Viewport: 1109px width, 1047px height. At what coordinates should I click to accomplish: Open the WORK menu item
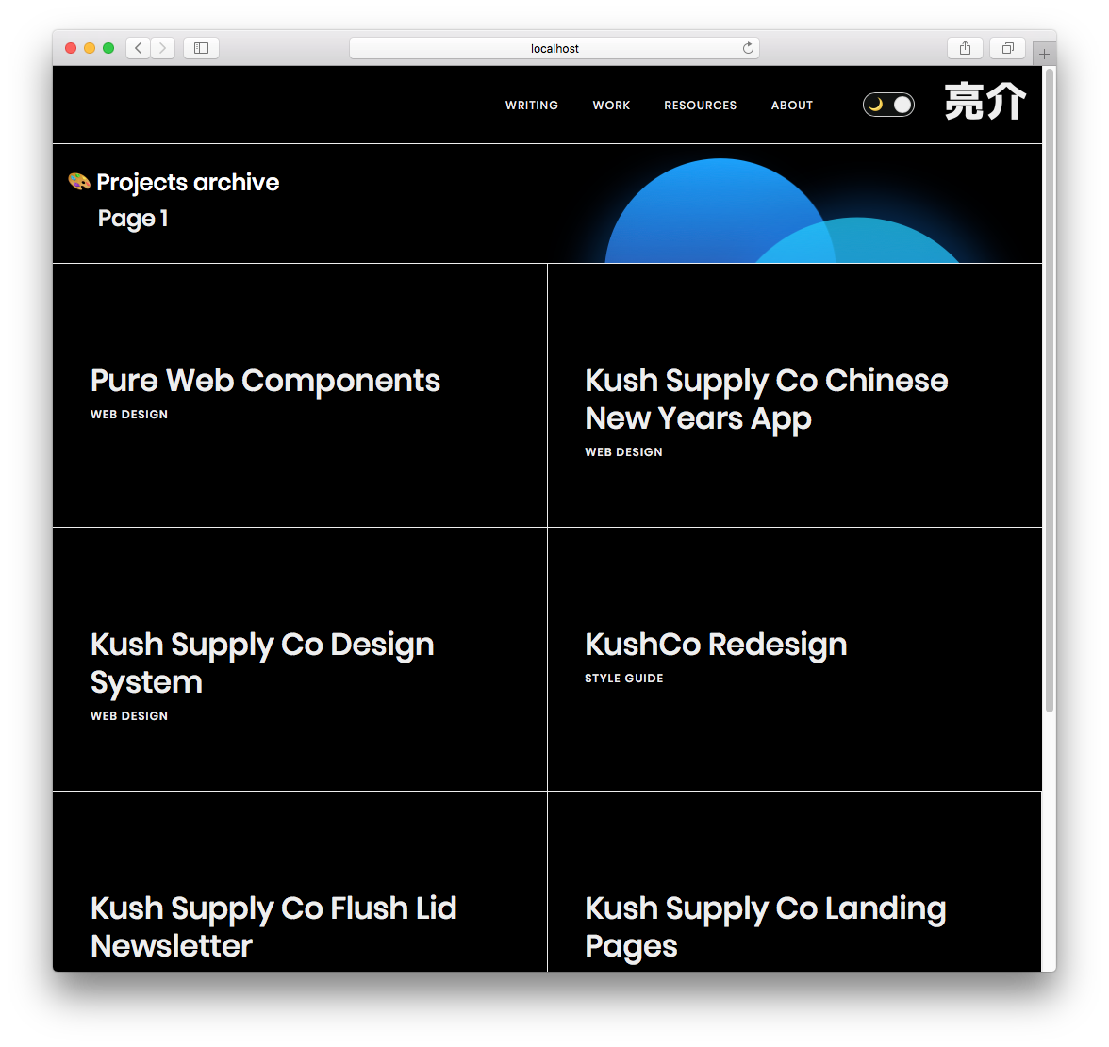(611, 105)
